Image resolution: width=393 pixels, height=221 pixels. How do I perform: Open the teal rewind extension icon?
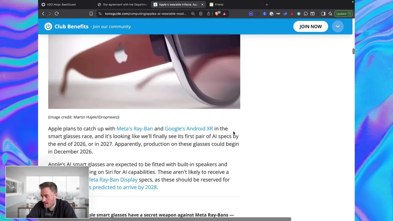[x=299, y=14]
